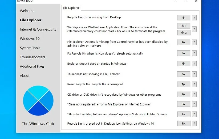Screen dimensions: 219x139
Task: Click The Windows Club logo icon
Action: coord(38,101)
